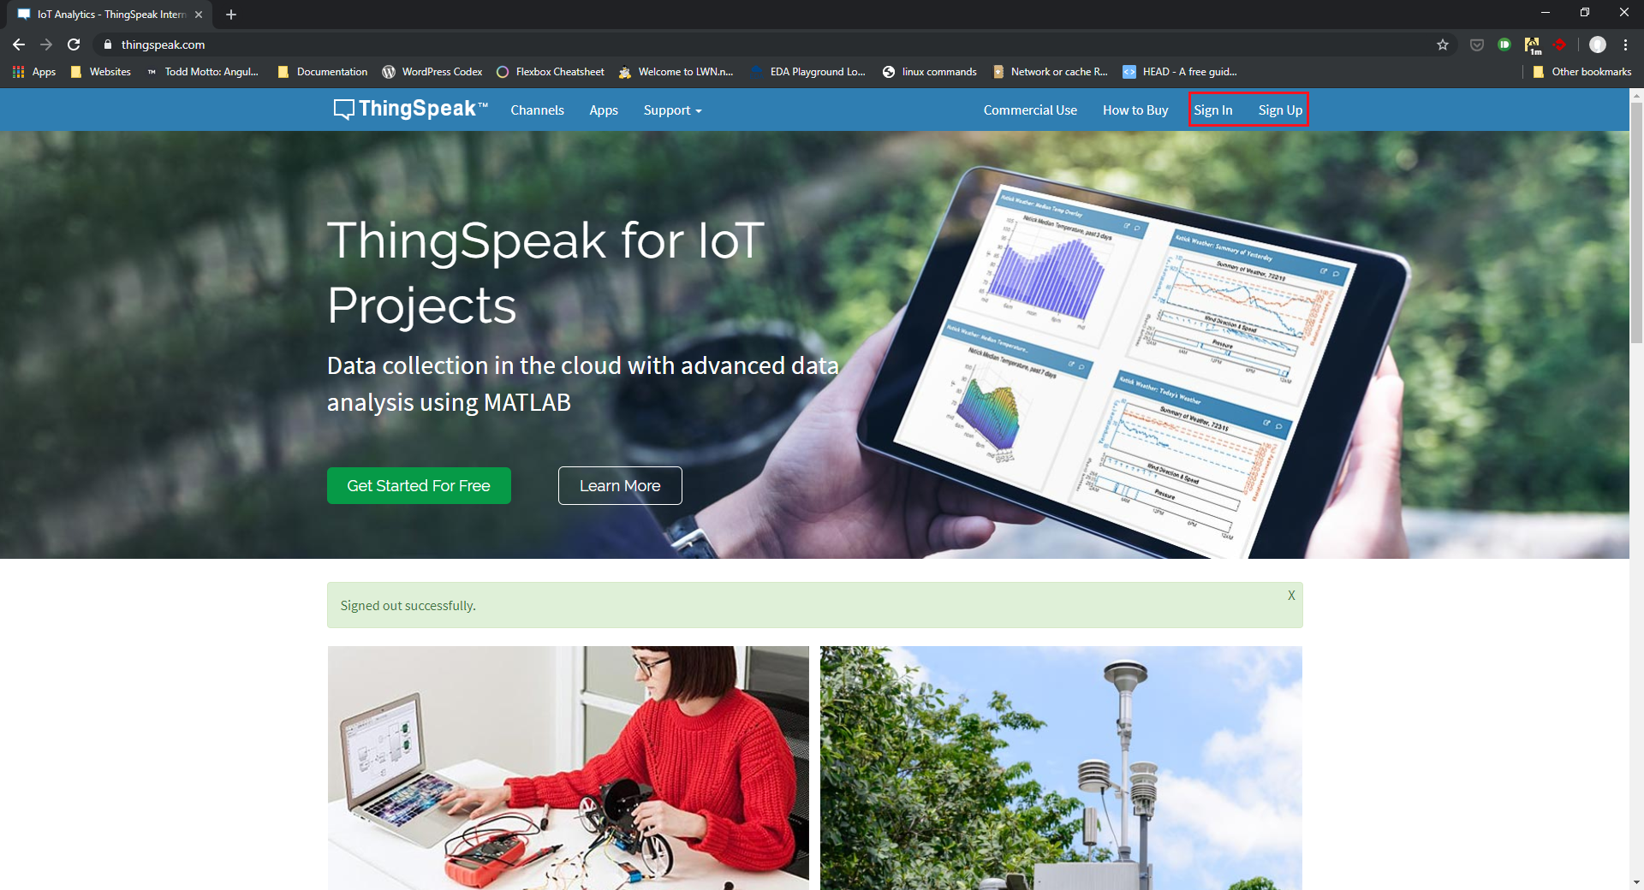Image resolution: width=1644 pixels, height=890 pixels.
Task: Open the Apps grid in bookmarks bar
Action: [34, 72]
